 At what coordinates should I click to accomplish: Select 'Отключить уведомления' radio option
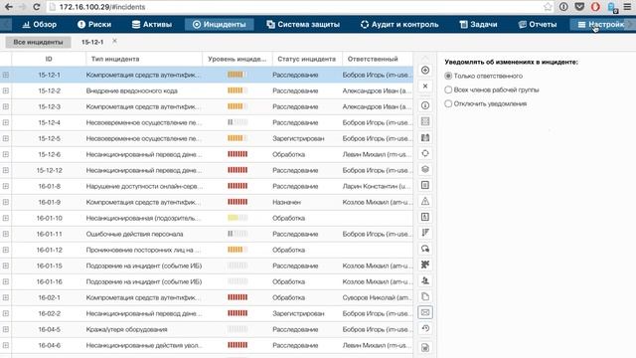(x=448, y=103)
